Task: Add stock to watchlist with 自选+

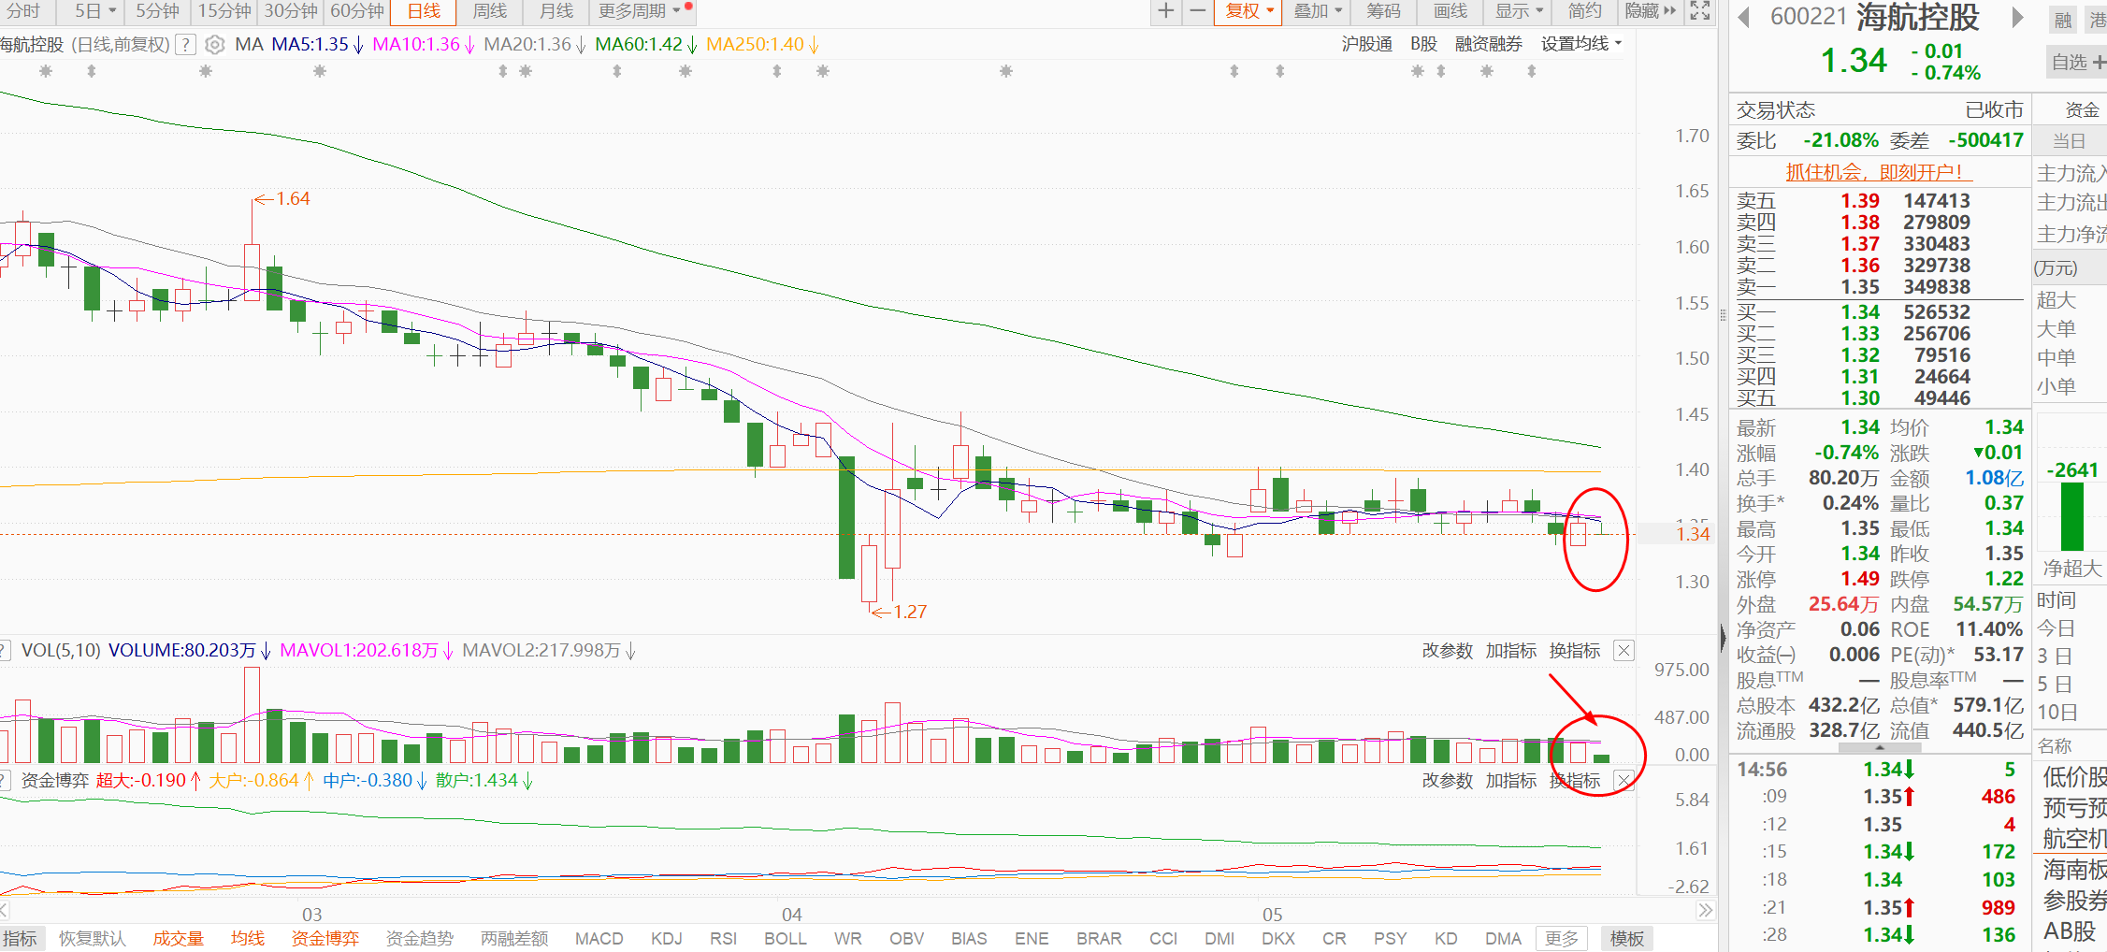Action: [x=2077, y=63]
